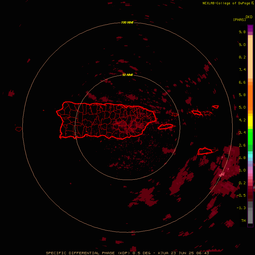Click the 100 NMI range ring label
The image size is (255, 255).
point(127,22)
